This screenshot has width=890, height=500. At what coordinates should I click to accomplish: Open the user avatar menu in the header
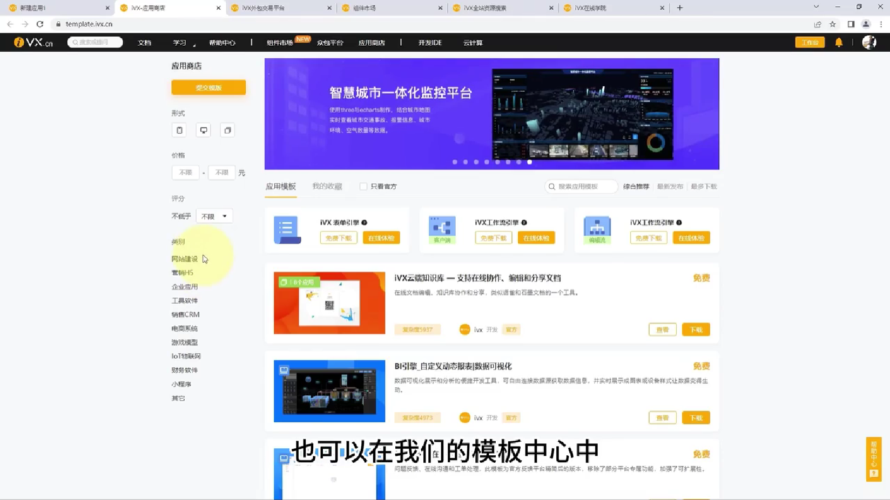869,42
